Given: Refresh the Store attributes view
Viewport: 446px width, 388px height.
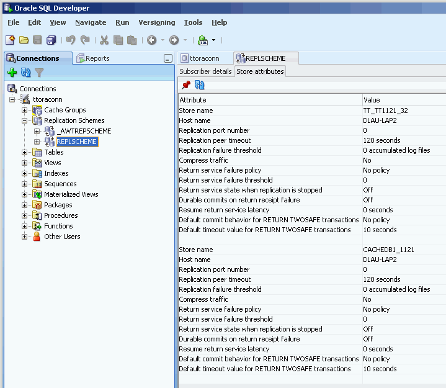Looking at the screenshot, I should point(199,85).
